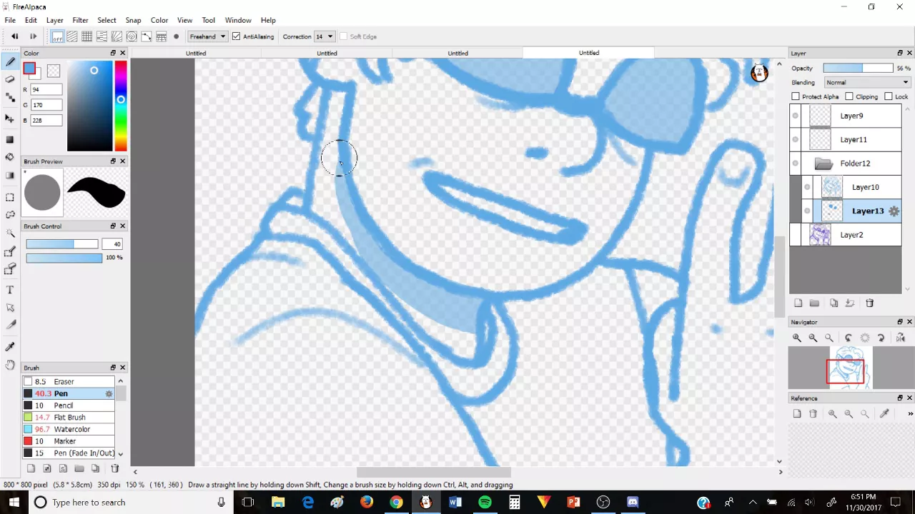Select the Bucket fill tool
The height and width of the screenshot is (514, 915).
pyautogui.click(x=10, y=157)
